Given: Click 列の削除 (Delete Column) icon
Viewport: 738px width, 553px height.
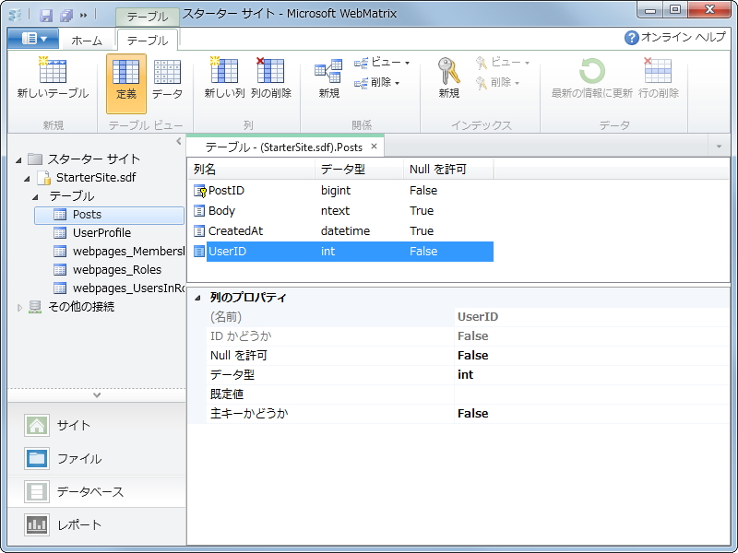Looking at the screenshot, I should 270,71.
